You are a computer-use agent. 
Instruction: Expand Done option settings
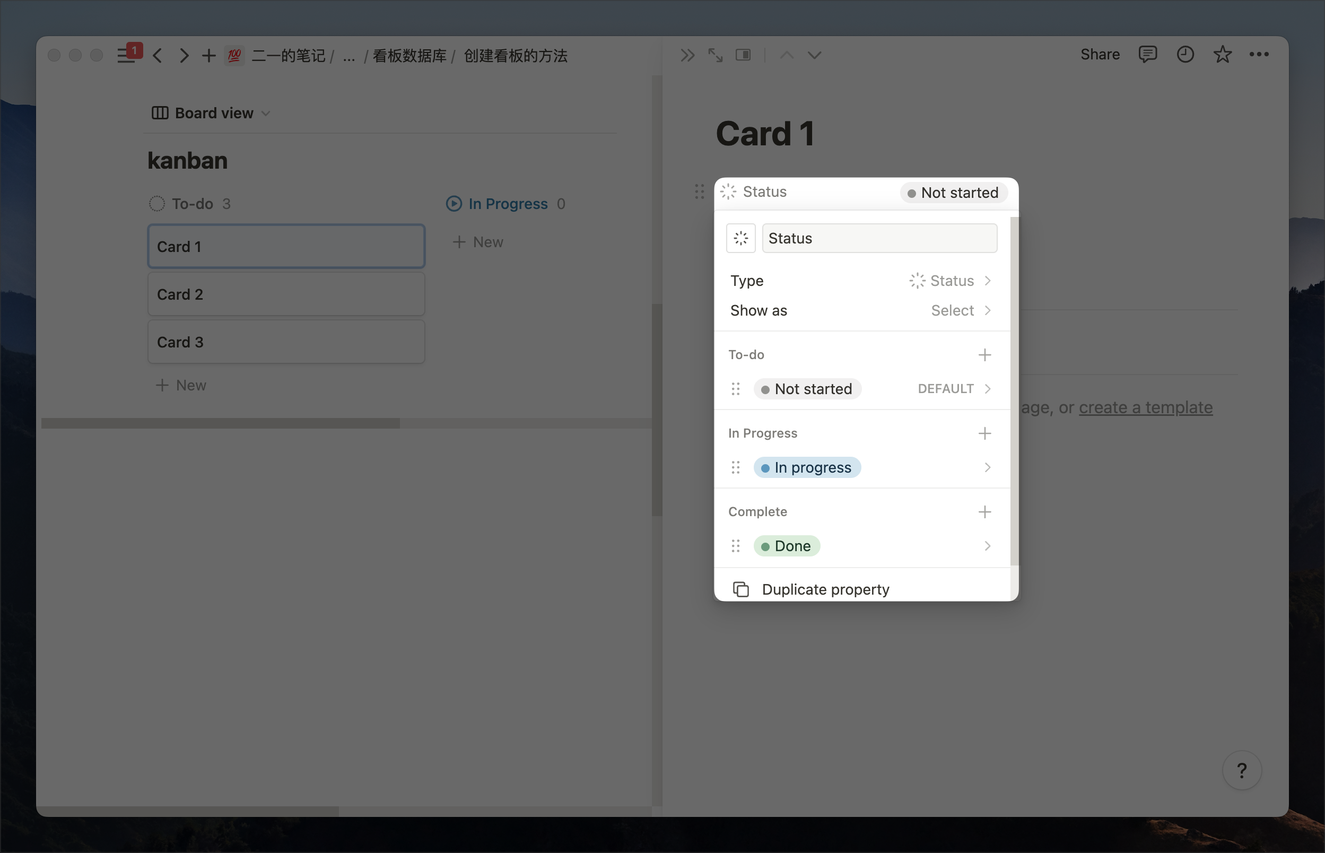(x=988, y=546)
